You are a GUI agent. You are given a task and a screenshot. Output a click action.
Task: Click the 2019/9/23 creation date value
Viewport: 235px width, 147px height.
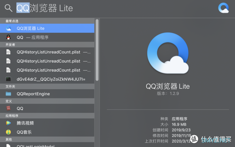click(181, 130)
